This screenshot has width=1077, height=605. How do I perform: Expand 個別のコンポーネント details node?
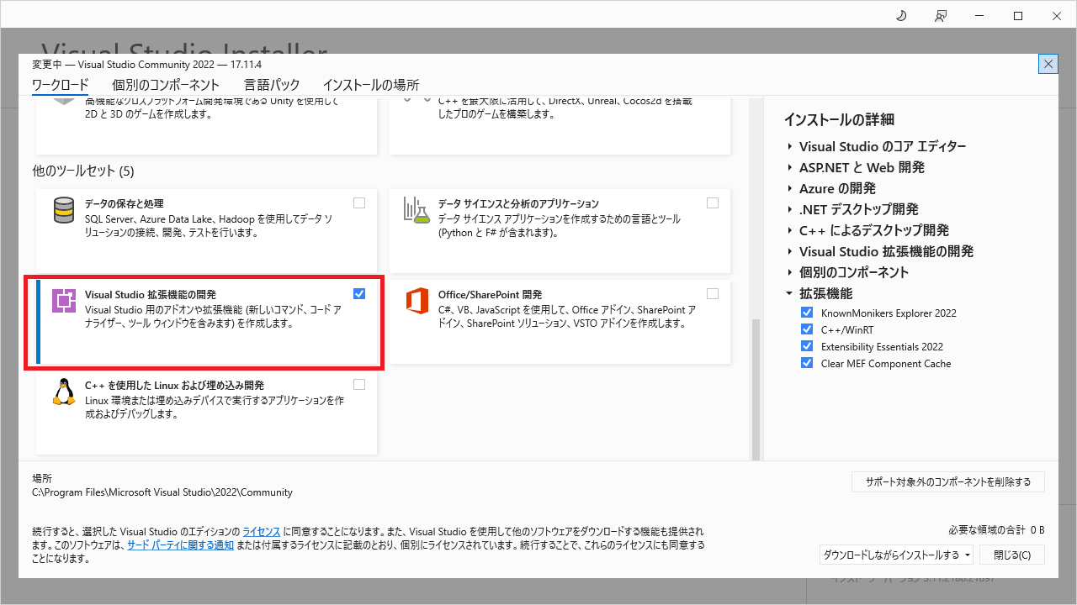point(790,272)
